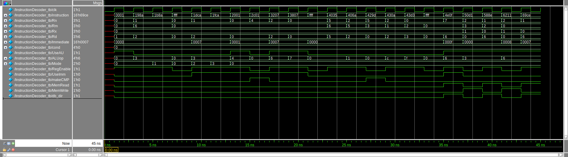Click the left arrow of values pane scrollbar
Screen dimensions: 568x157
(75, 155)
